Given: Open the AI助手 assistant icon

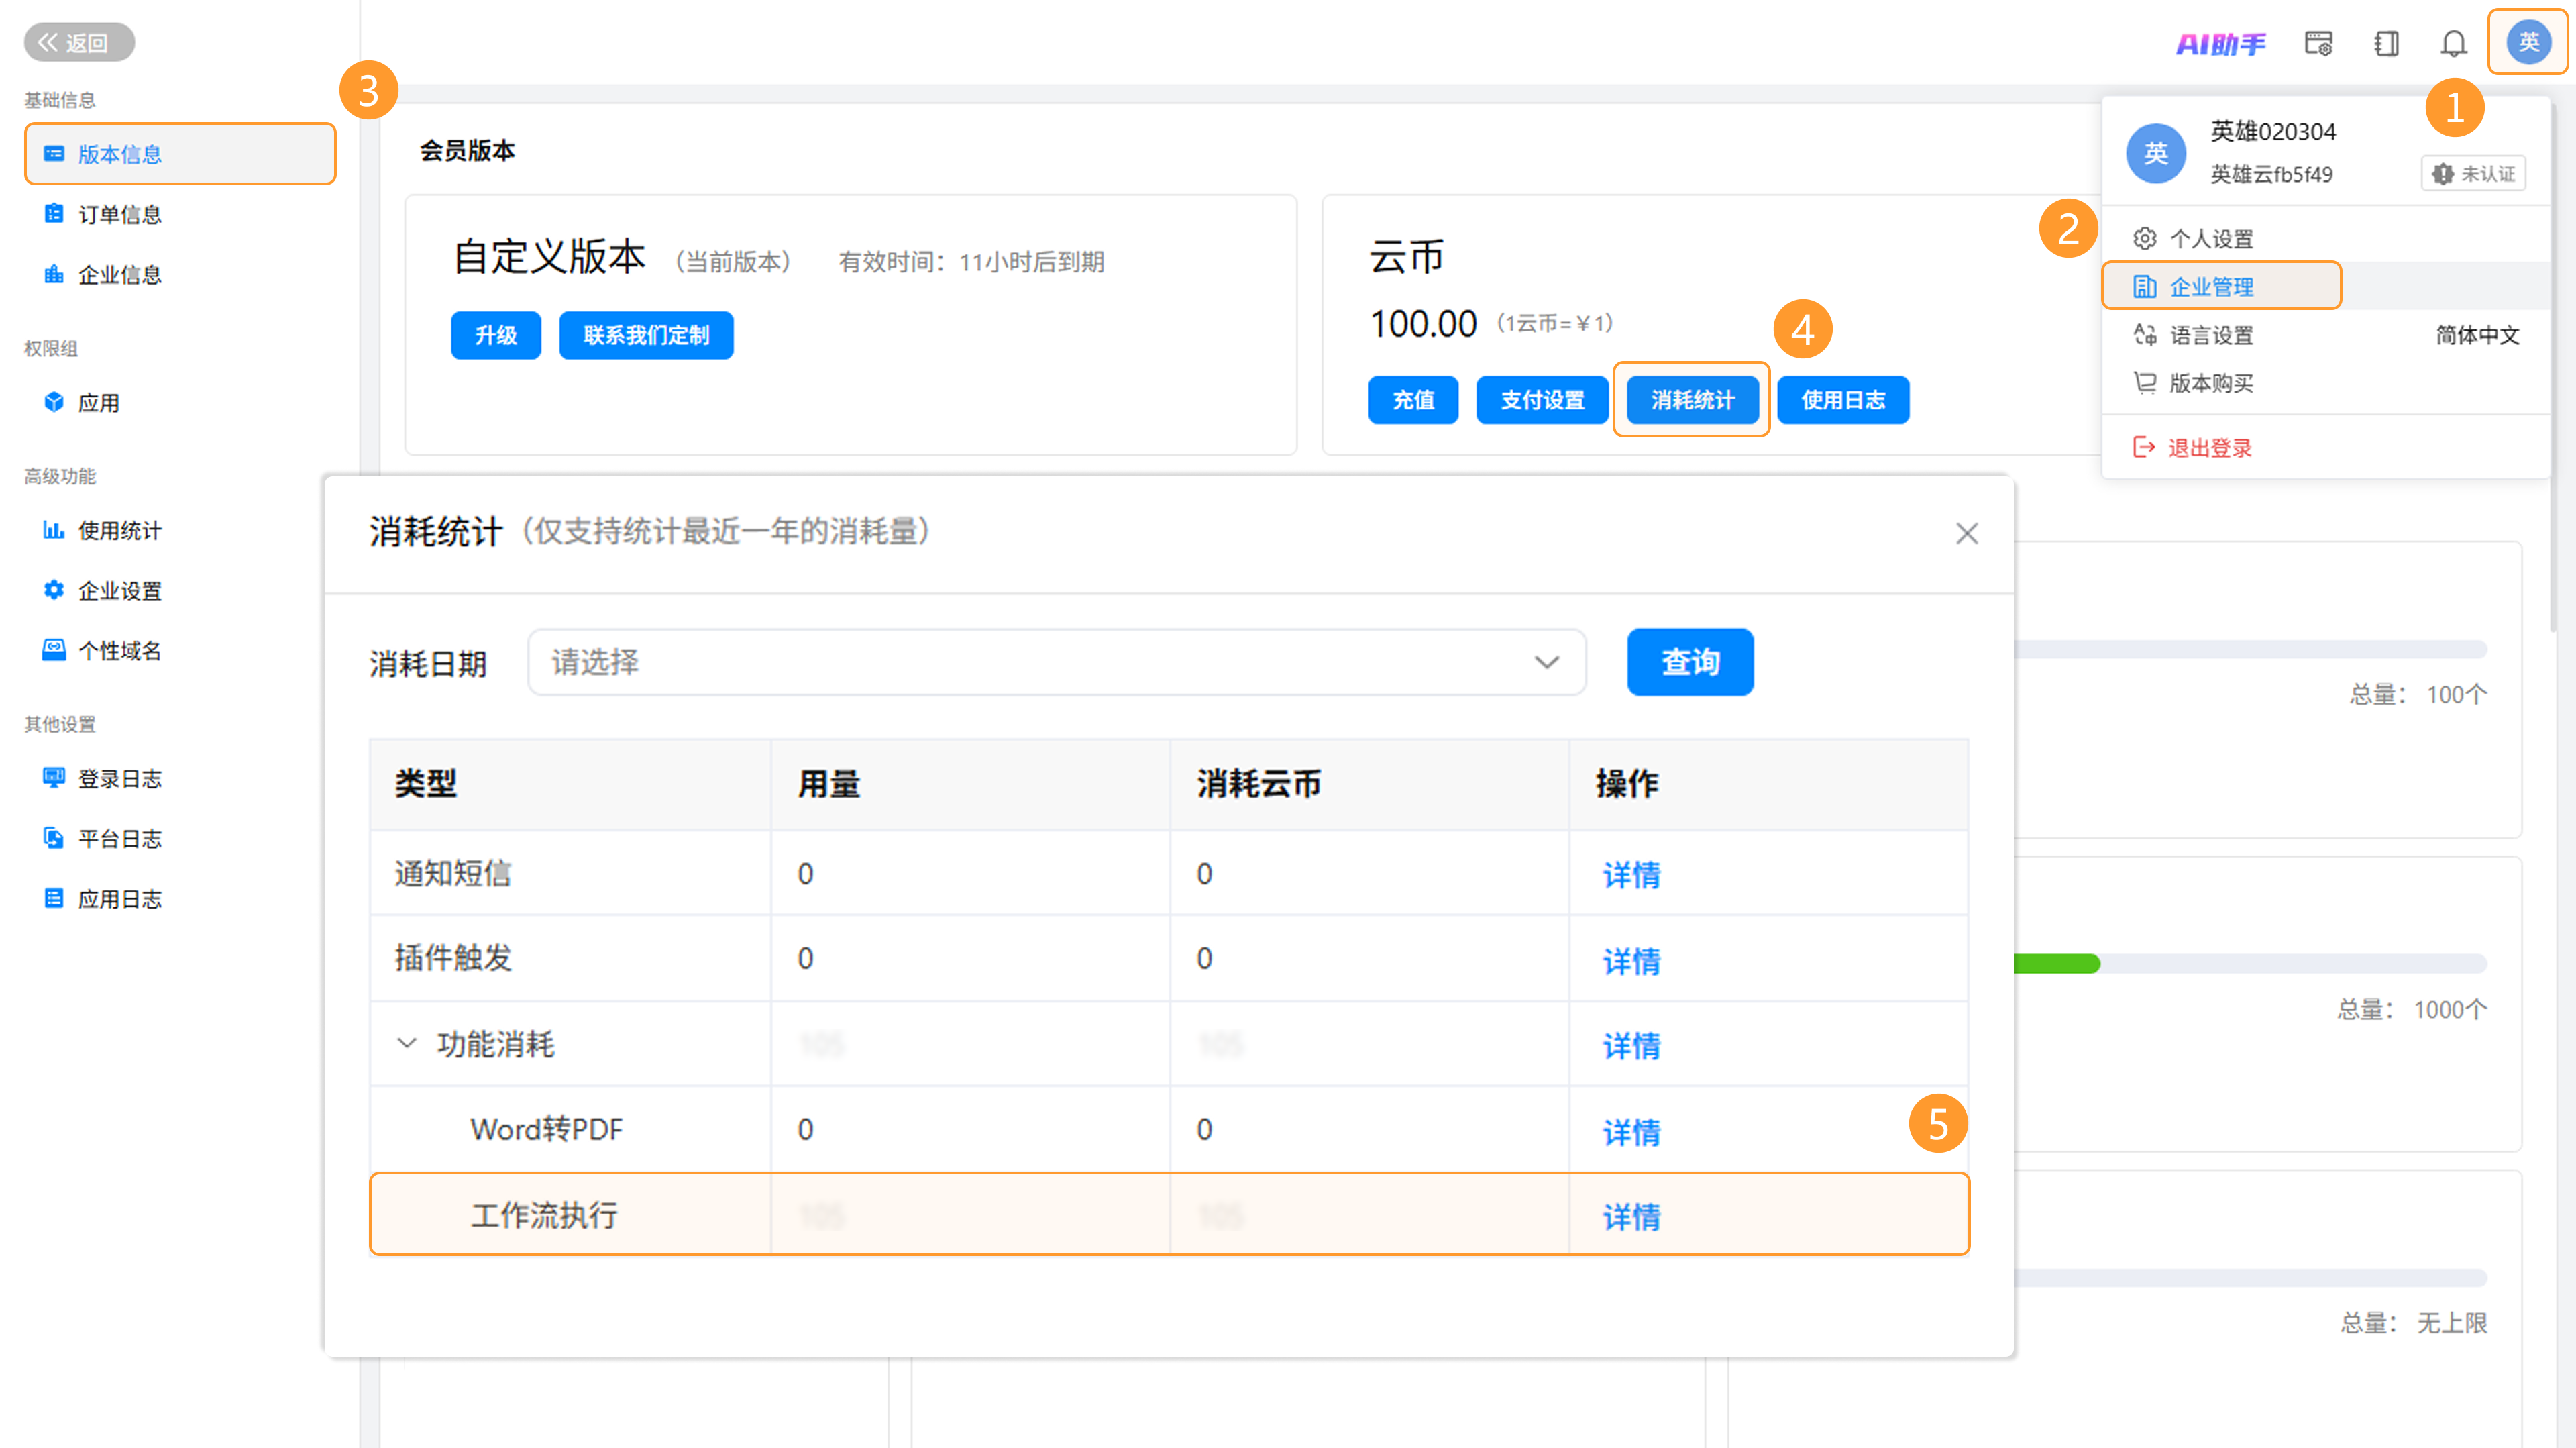Looking at the screenshot, I should click(2220, 43).
